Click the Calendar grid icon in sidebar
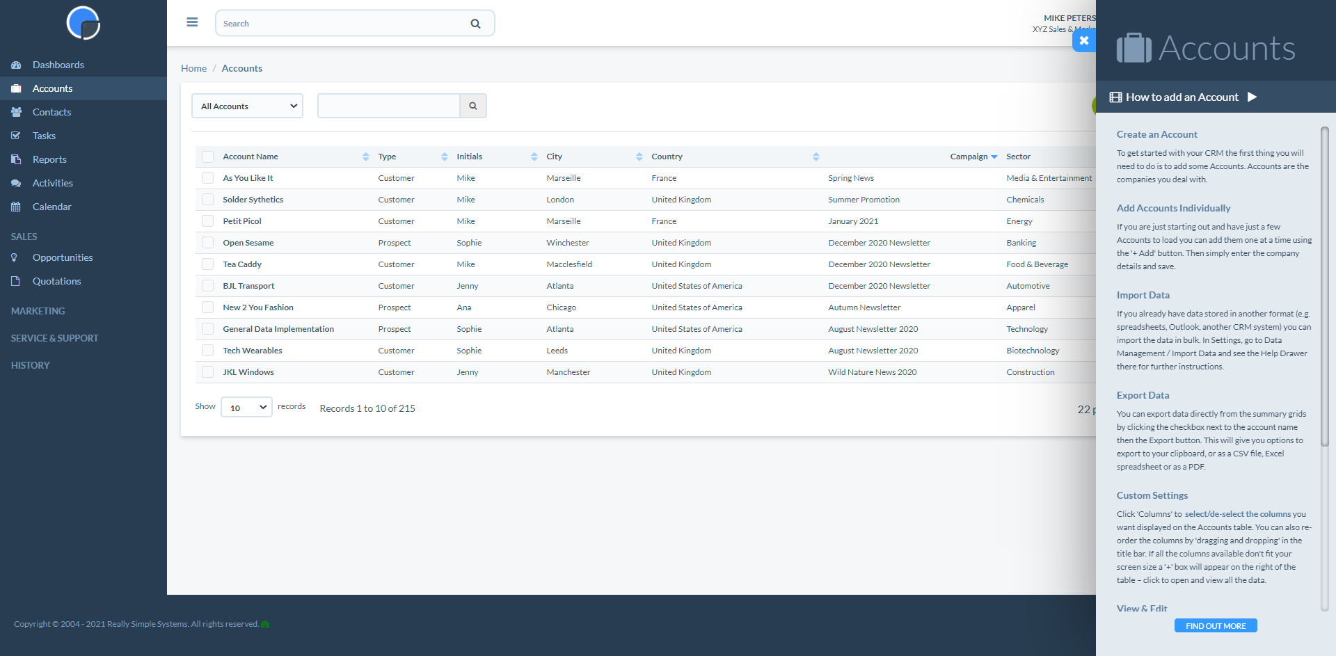Screen dimensions: 1336x656 tap(16, 207)
